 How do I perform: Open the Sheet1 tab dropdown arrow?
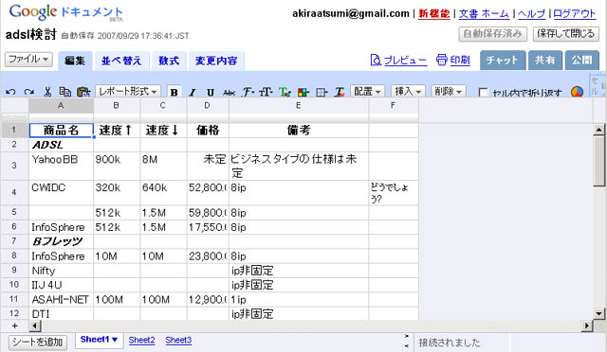point(115,340)
